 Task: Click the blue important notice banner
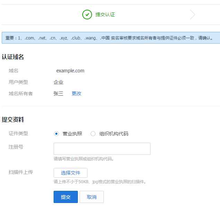click(111, 38)
